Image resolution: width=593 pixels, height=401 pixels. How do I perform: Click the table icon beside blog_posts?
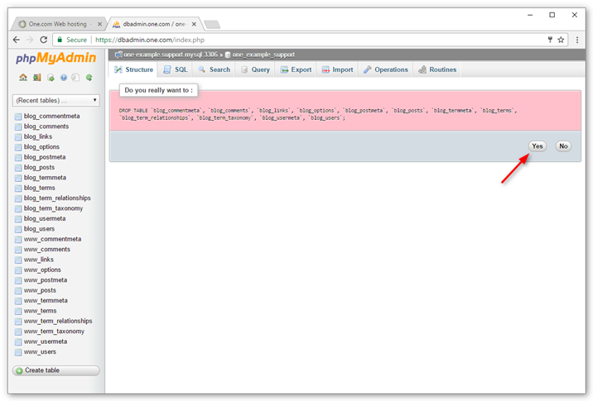pyautogui.click(x=18, y=168)
